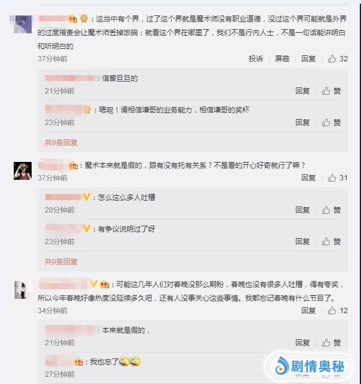Click the 剧情奥秘 watermark logo
Screen dimensions: 361x384
(310, 367)
